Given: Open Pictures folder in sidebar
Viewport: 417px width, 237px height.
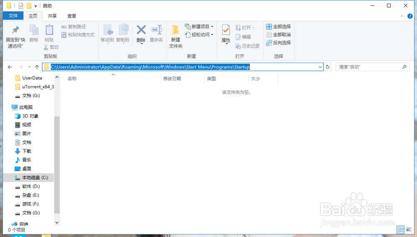Looking at the screenshot, I should [23, 134].
